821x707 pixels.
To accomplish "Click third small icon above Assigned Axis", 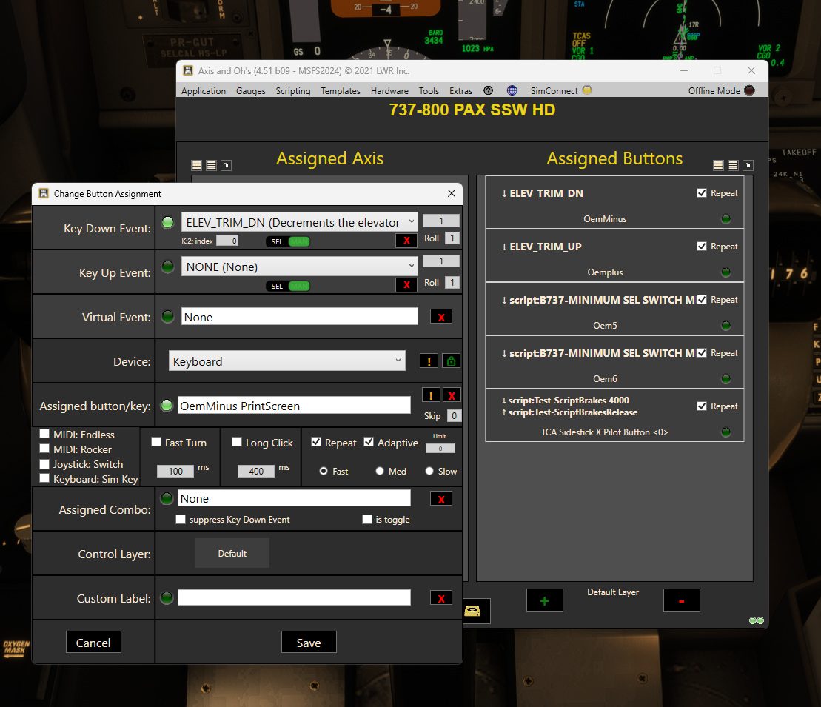I will [227, 166].
